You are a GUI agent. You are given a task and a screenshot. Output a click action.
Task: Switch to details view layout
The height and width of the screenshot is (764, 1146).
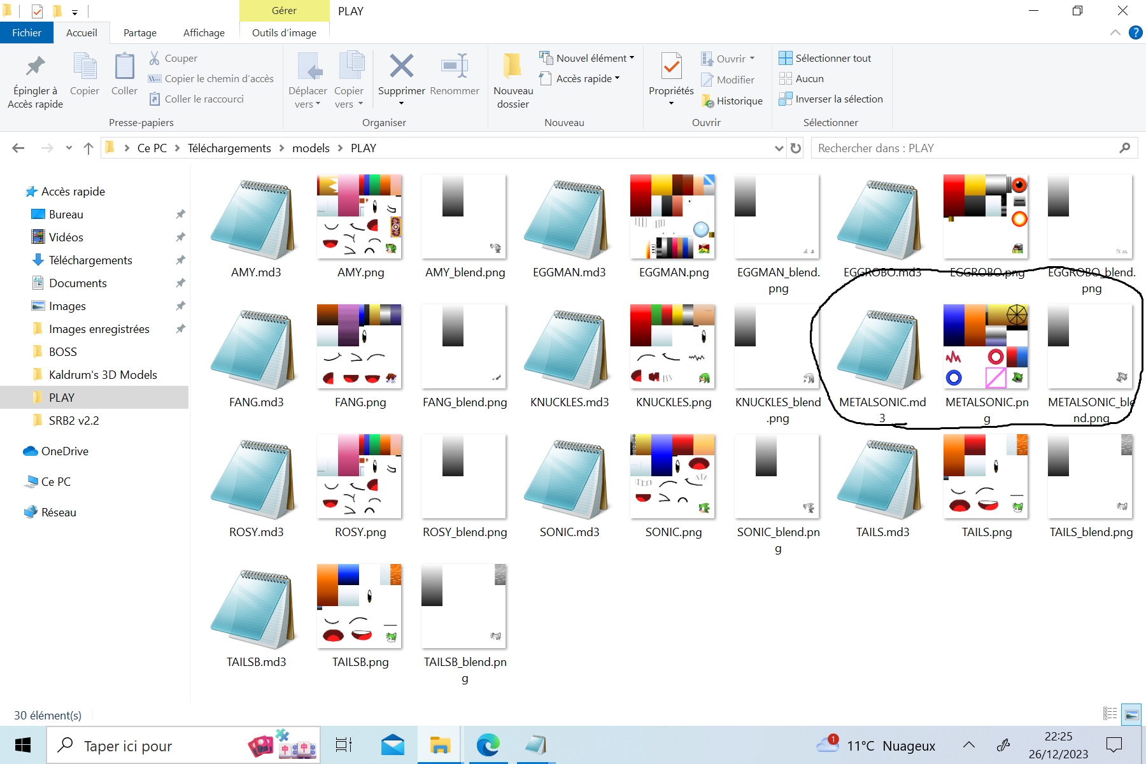(1110, 714)
